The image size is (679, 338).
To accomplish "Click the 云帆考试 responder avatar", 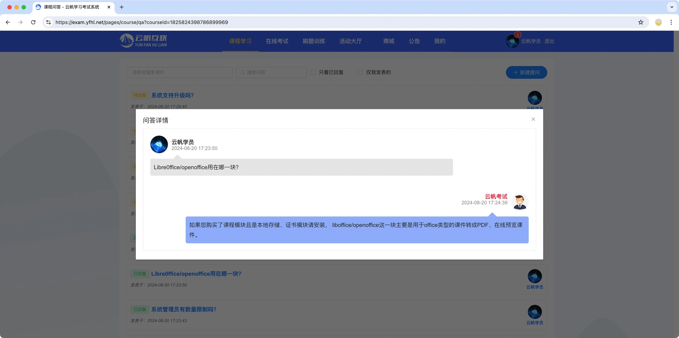I will tap(520, 202).
